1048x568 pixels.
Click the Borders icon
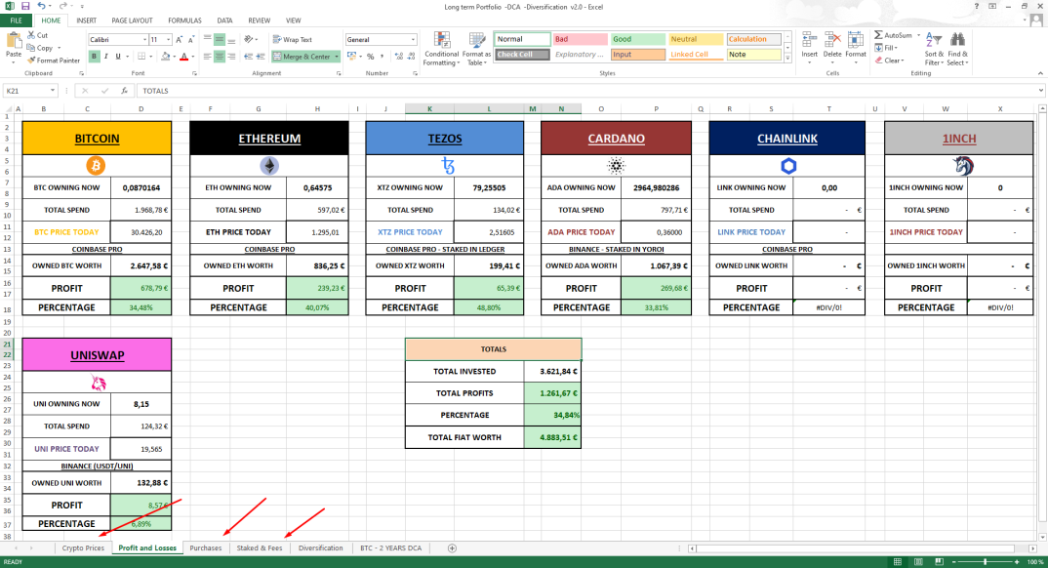[x=141, y=57]
